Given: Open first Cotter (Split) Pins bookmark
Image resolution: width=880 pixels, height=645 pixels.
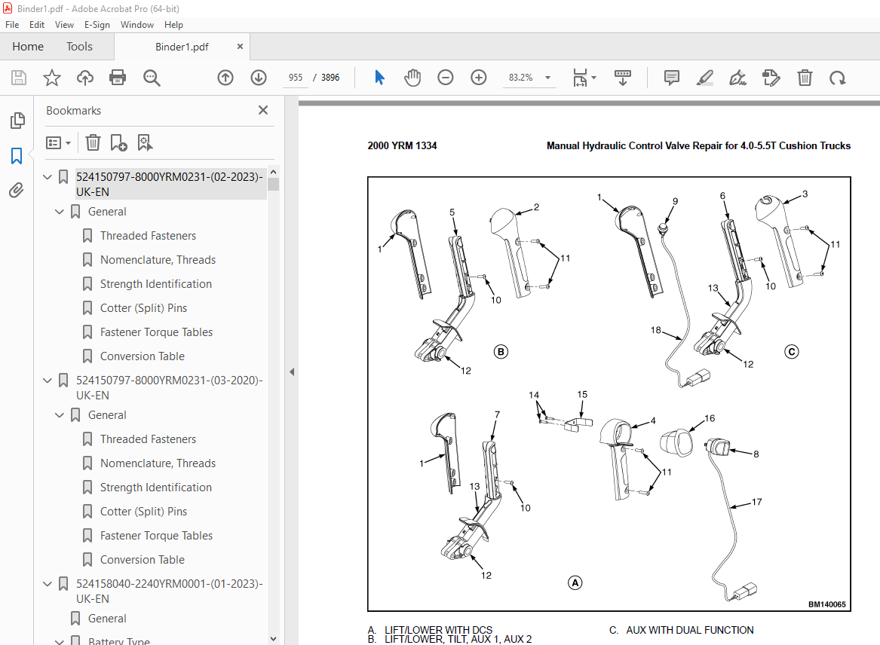Looking at the screenshot, I should pos(144,308).
